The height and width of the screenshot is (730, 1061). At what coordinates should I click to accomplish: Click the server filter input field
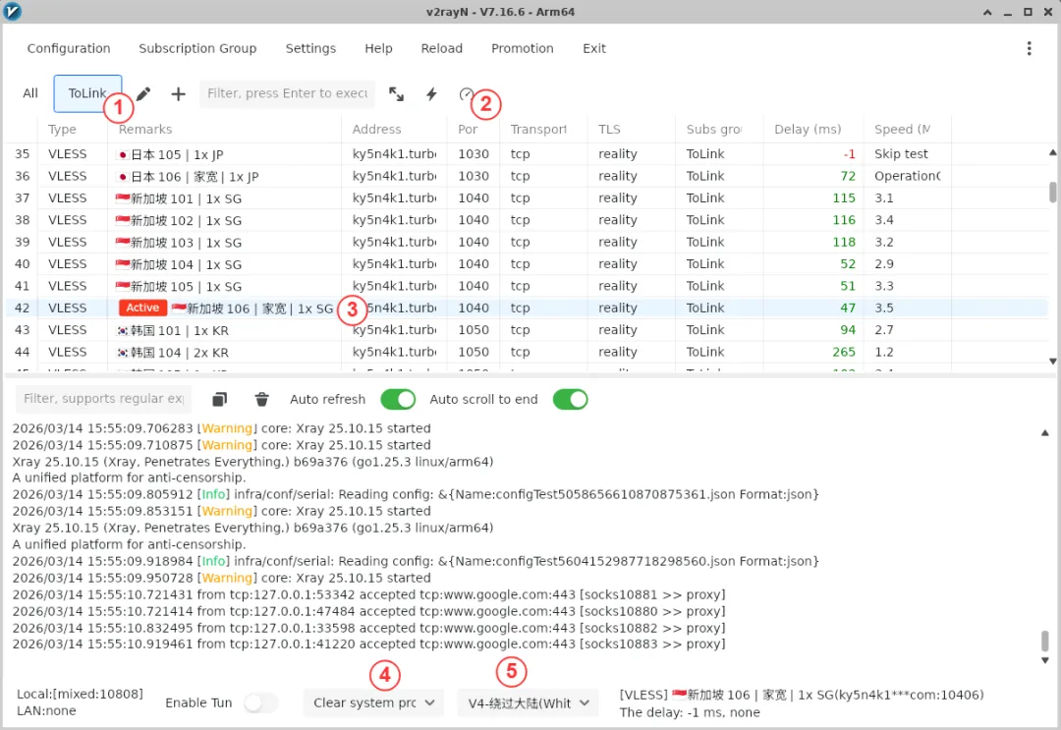point(287,93)
